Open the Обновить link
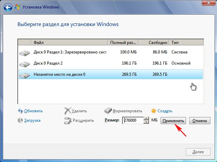Screen dimensions: 217x162 pyautogui.click(x=33, y=111)
